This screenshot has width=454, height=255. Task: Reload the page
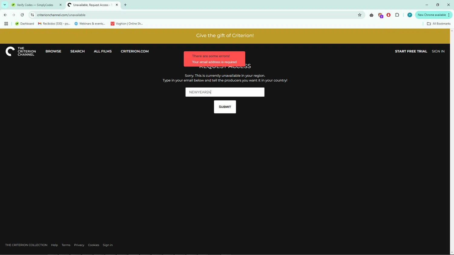coord(22,15)
